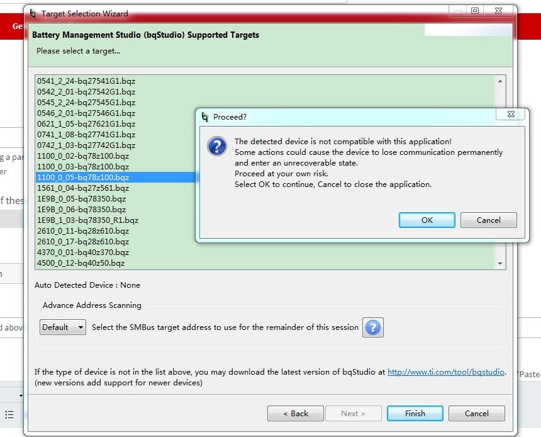Select 0545_2_24-bq27545G1.bqz
The image size is (541, 437).
click(86, 102)
